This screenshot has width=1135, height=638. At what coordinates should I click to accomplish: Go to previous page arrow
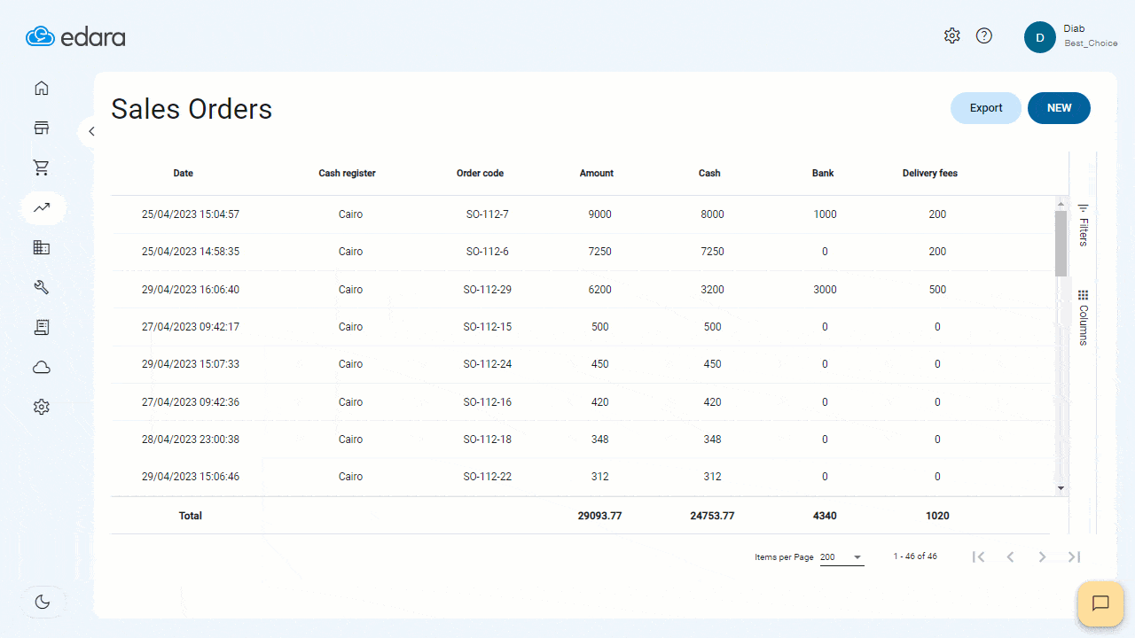1010,556
